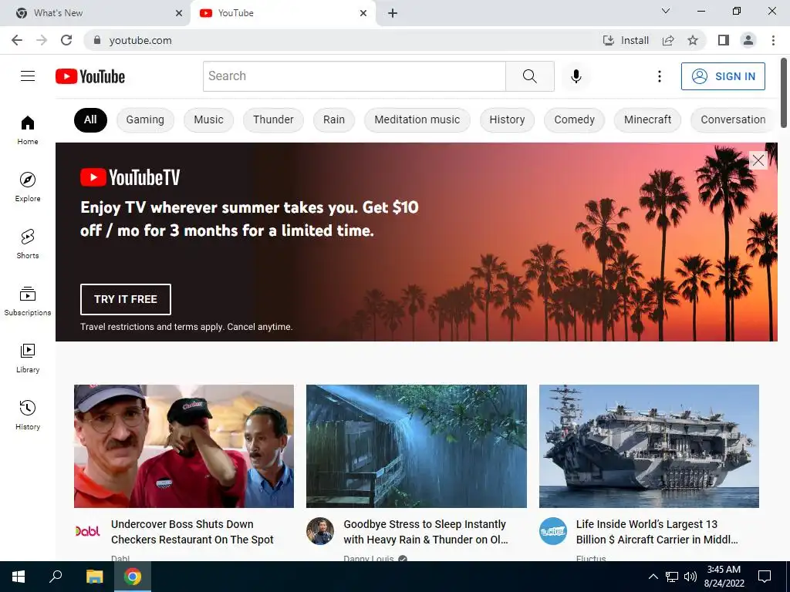Open Danny Louis channel avatar

point(320,531)
